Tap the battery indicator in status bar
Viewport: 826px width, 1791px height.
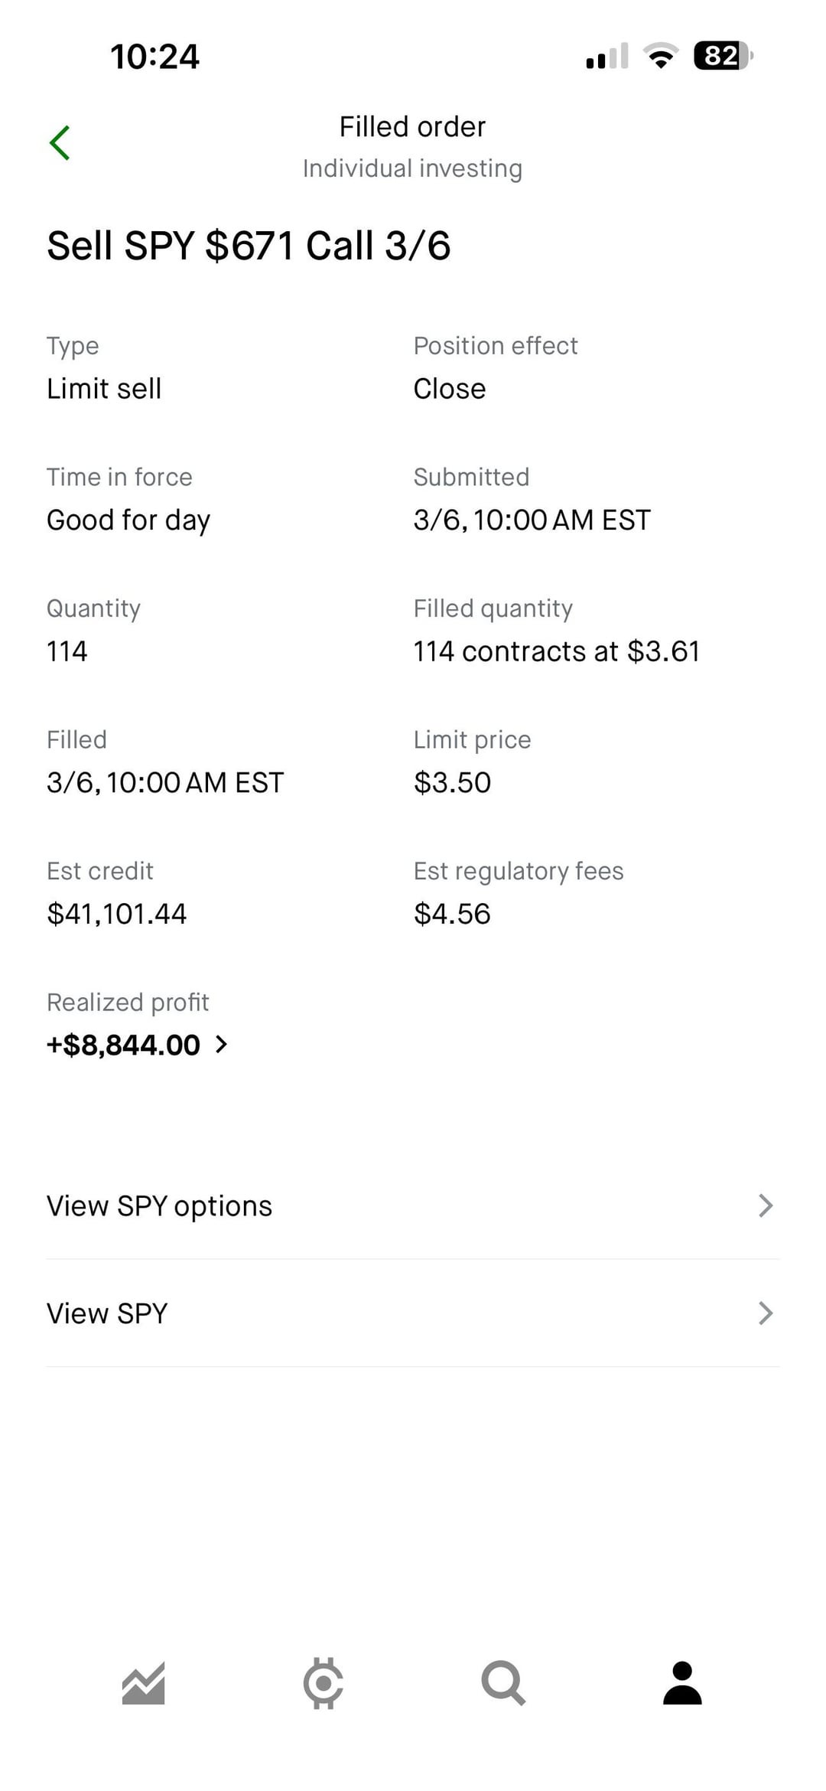tap(723, 56)
